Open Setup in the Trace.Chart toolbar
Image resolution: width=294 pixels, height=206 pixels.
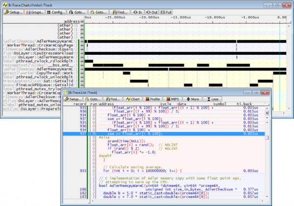(x=14, y=12)
